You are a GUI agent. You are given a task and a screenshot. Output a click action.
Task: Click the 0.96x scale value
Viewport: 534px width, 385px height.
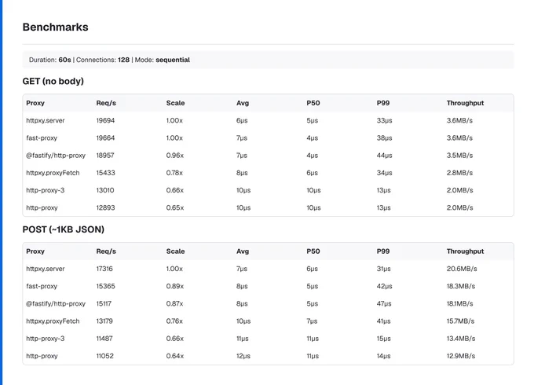coord(175,155)
